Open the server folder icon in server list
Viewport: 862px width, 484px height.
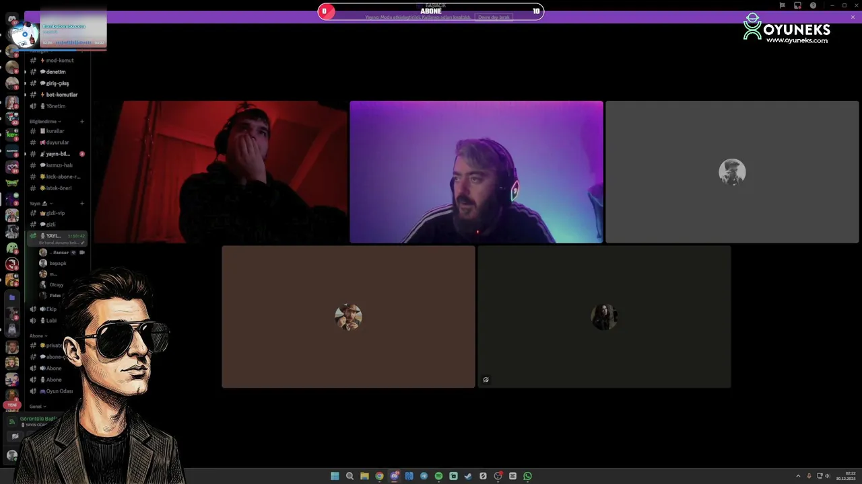point(11,297)
